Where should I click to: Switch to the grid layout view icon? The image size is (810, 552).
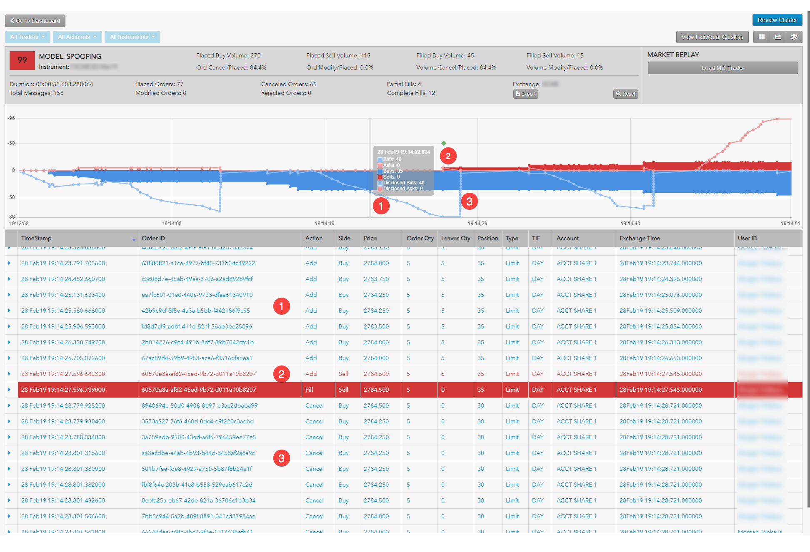coord(761,37)
